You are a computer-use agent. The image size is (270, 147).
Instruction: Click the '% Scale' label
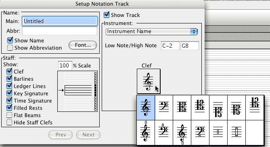click(x=82, y=65)
